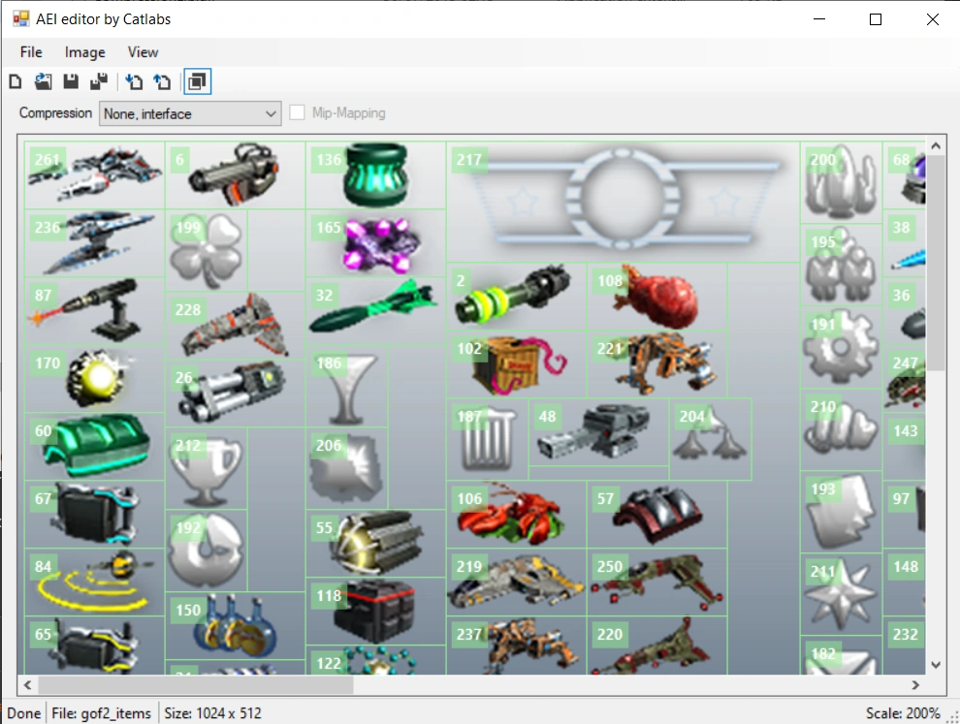Select glowing orb texture 170
Screen dimensions: 960x724
(94, 379)
